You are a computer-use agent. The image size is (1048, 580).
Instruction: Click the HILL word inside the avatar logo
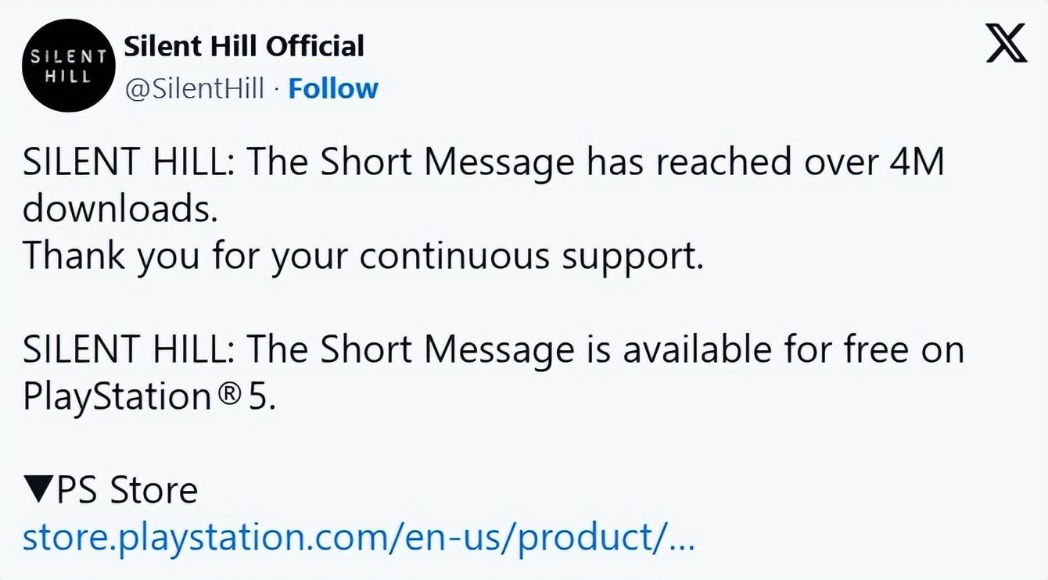pyautogui.click(x=68, y=77)
